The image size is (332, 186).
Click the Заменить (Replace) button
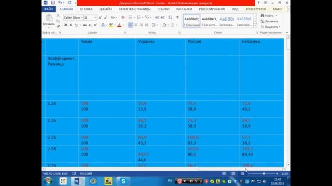coord(269,21)
